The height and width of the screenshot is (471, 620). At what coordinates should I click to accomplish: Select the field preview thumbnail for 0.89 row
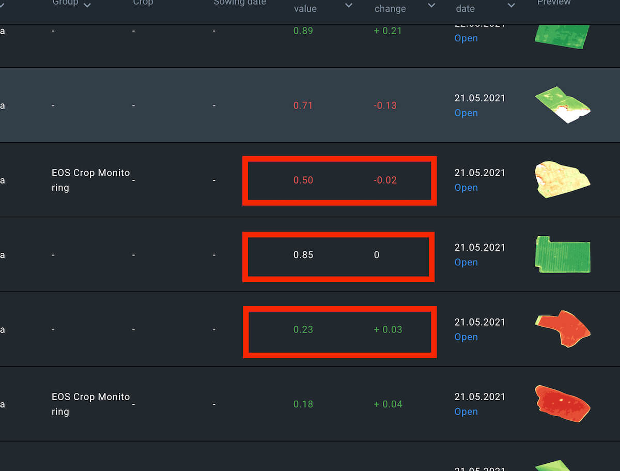point(562,36)
